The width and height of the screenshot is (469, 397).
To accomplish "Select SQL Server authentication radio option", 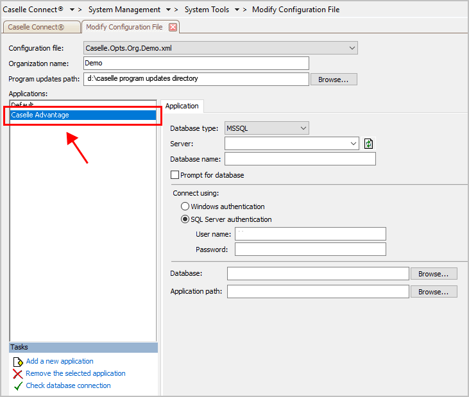I will coord(185,219).
